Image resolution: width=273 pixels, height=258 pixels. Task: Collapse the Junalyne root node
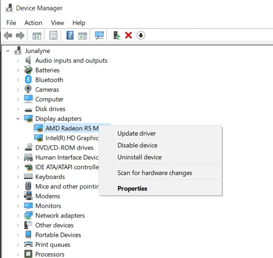click(x=8, y=51)
